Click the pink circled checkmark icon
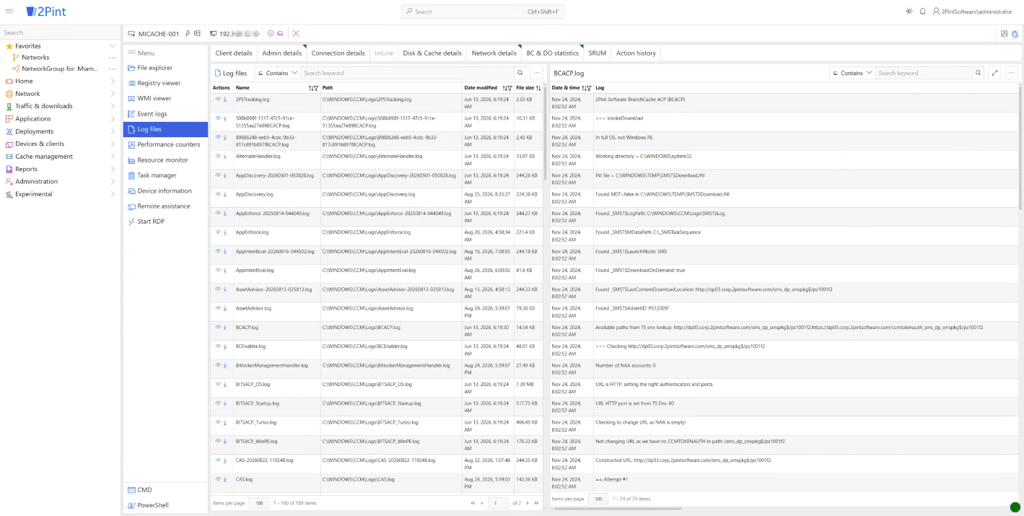Image resolution: width=1024 pixels, height=516 pixels. pos(271,33)
